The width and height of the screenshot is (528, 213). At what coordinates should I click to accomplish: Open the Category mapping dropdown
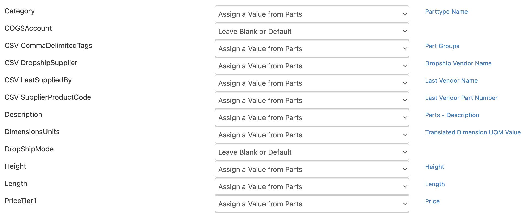pos(312,14)
